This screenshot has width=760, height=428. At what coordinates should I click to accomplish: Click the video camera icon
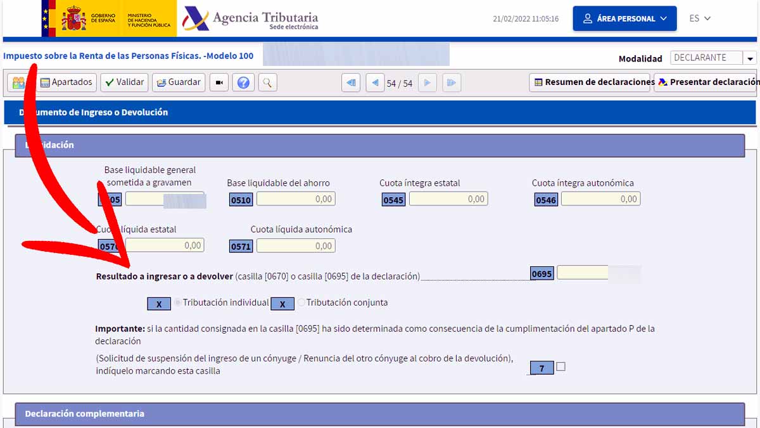point(219,83)
